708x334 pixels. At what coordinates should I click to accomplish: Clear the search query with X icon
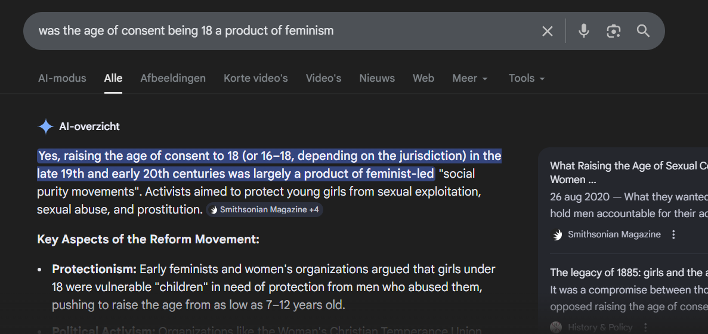[x=547, y=31]
